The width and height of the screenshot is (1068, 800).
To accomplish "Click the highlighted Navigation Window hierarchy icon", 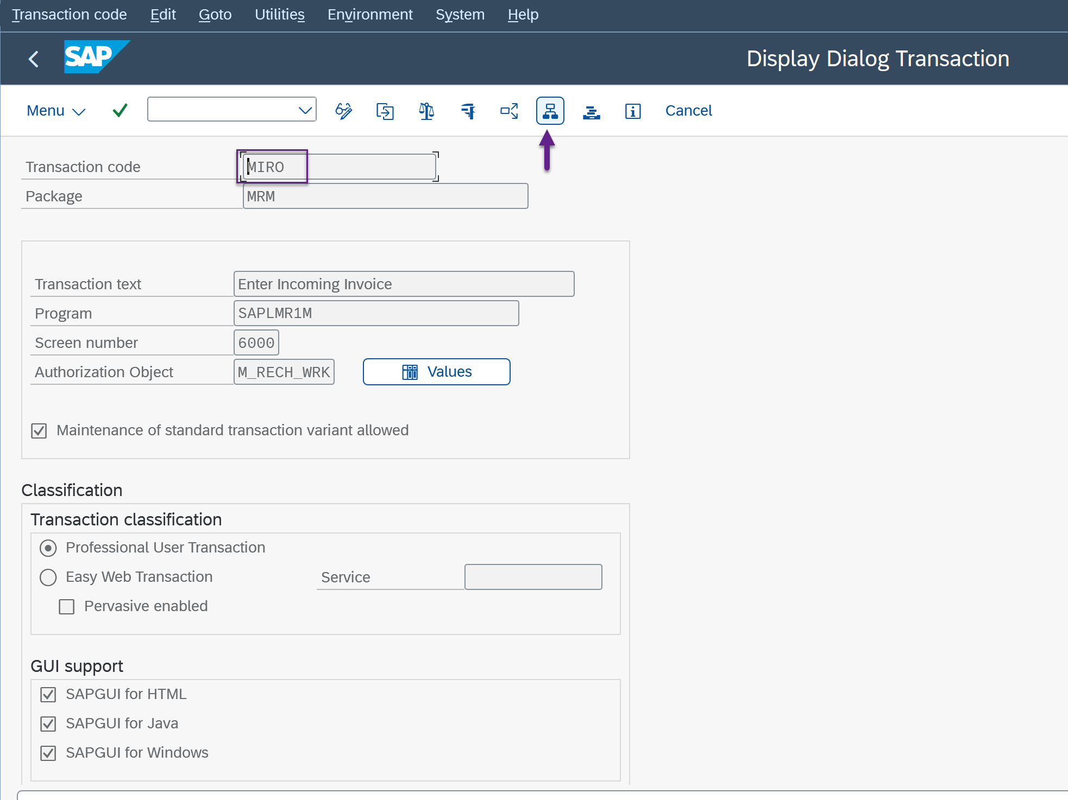I will (550, 111).
